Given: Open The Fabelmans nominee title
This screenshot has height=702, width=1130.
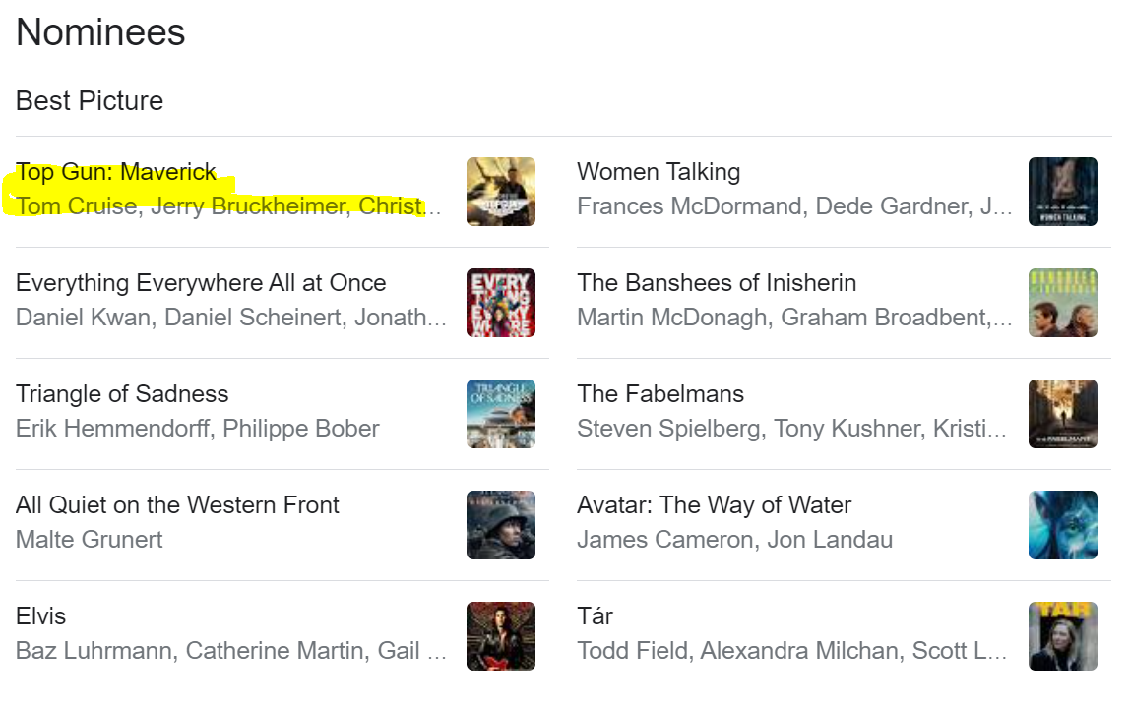Looking at the screenshot, I should [x=659, y=394].
